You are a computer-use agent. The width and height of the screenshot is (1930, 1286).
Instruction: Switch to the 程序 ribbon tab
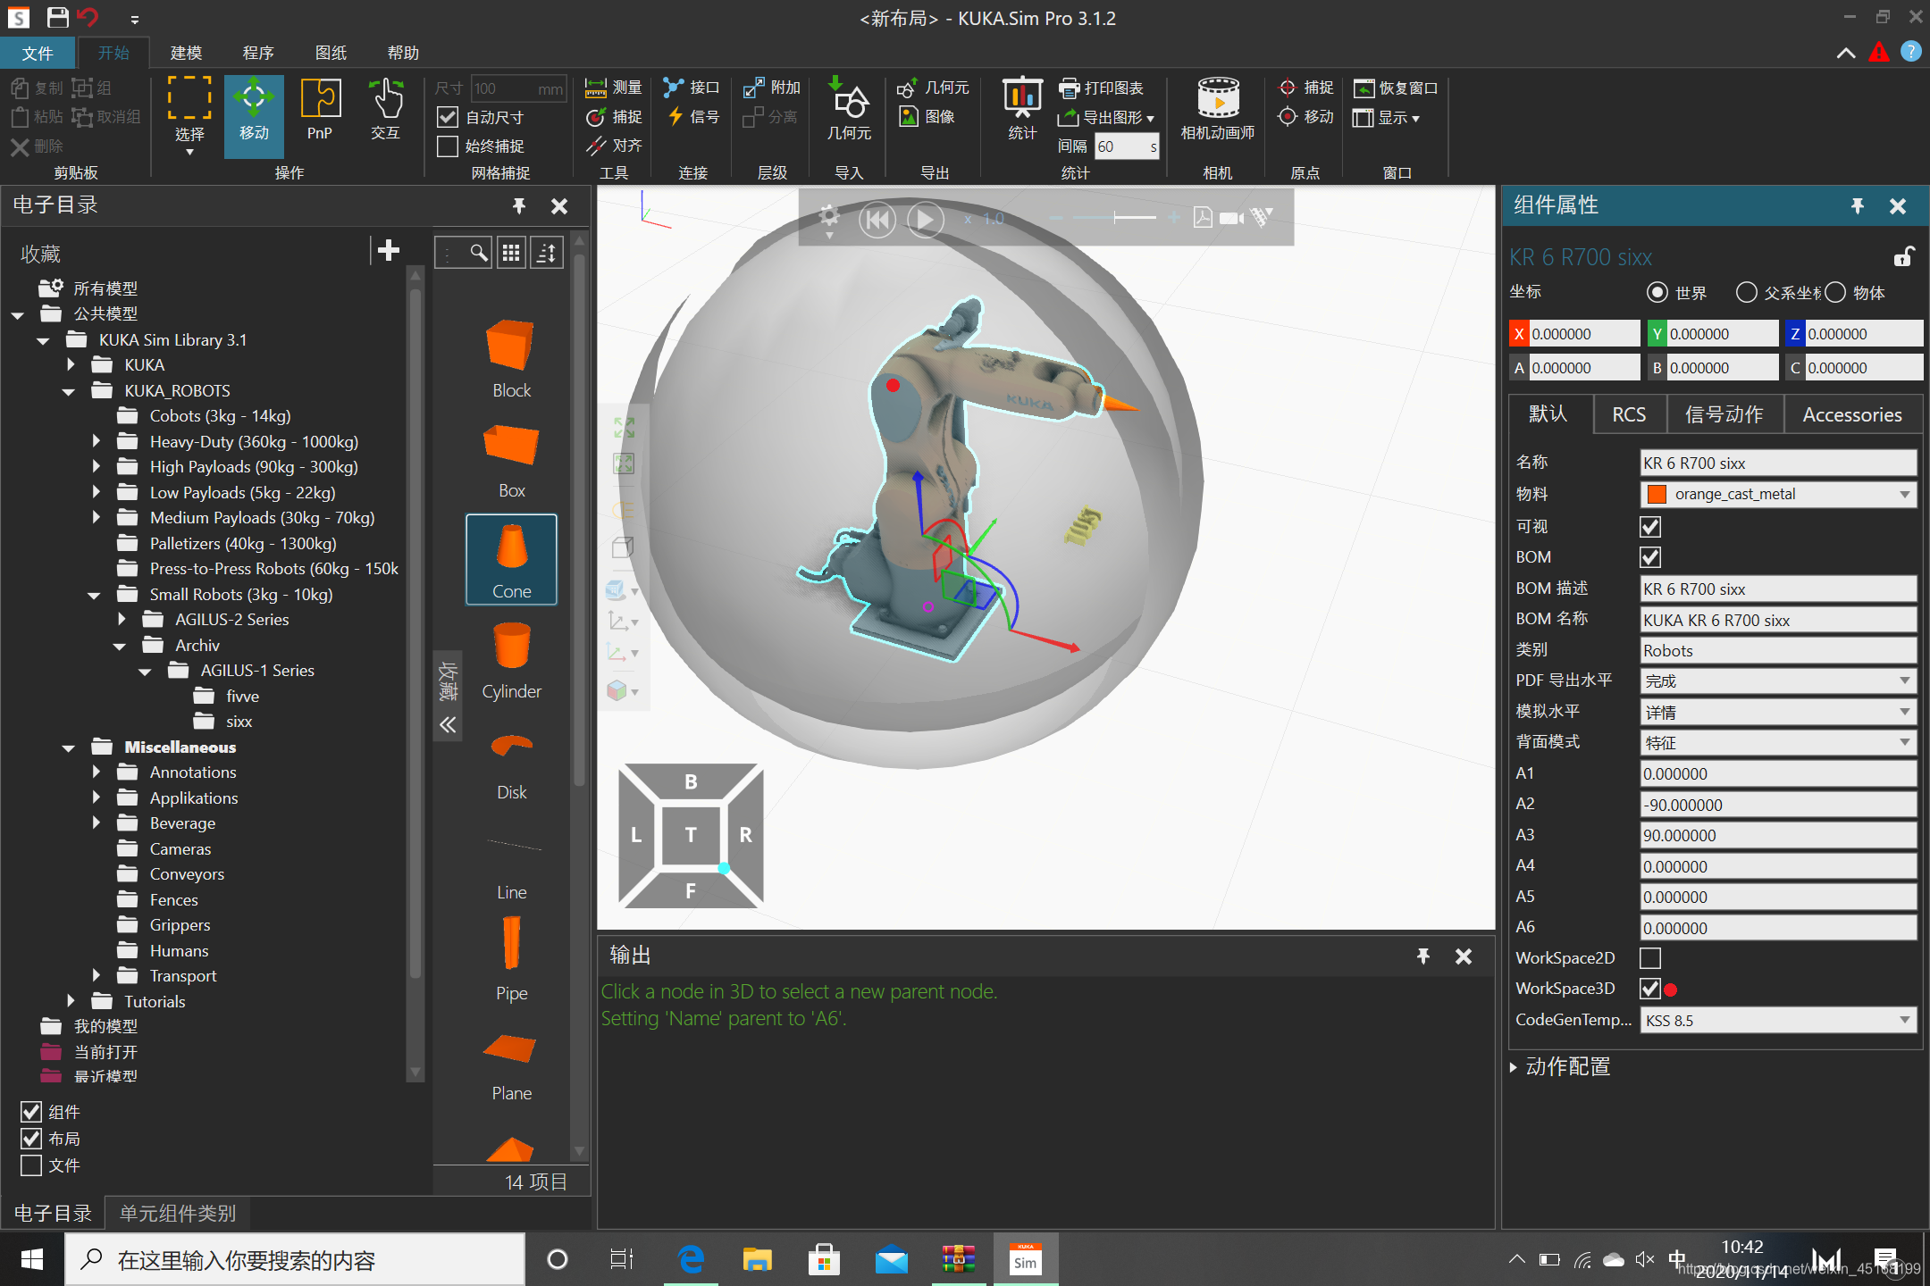pyautogui.click(x=258, y=54)
